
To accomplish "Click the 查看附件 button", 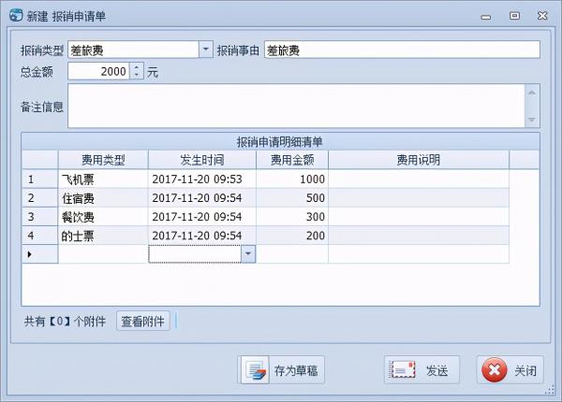I will [143, 321].
